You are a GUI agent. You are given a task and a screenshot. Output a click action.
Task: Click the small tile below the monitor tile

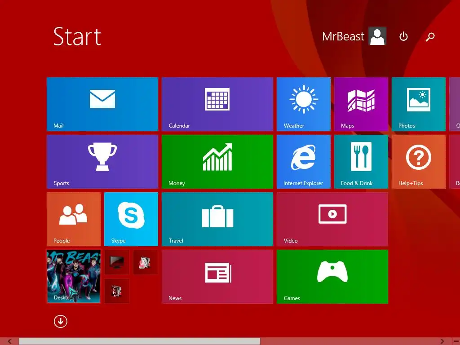coord(117,291)
